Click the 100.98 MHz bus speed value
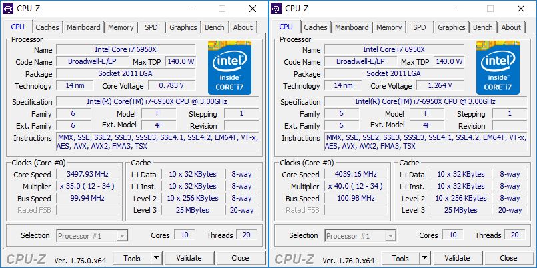Image resolution: width=537 pixels, height=268 pixels. click(356, 198)
